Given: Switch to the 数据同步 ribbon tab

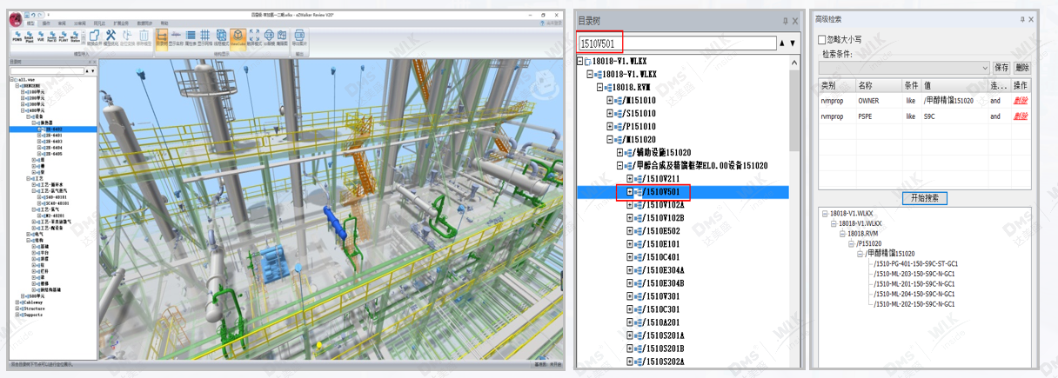Looking at the screenshot, I should pyautogui.click(x=144, y=23).
